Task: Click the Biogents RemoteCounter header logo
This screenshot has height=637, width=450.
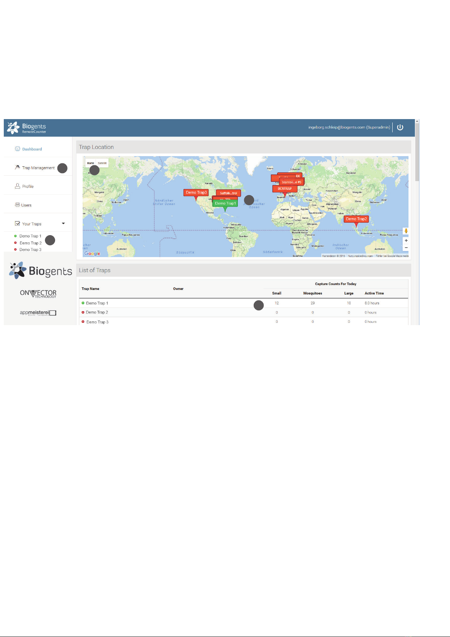Action: pyautogui.click(x=27, y=128)
